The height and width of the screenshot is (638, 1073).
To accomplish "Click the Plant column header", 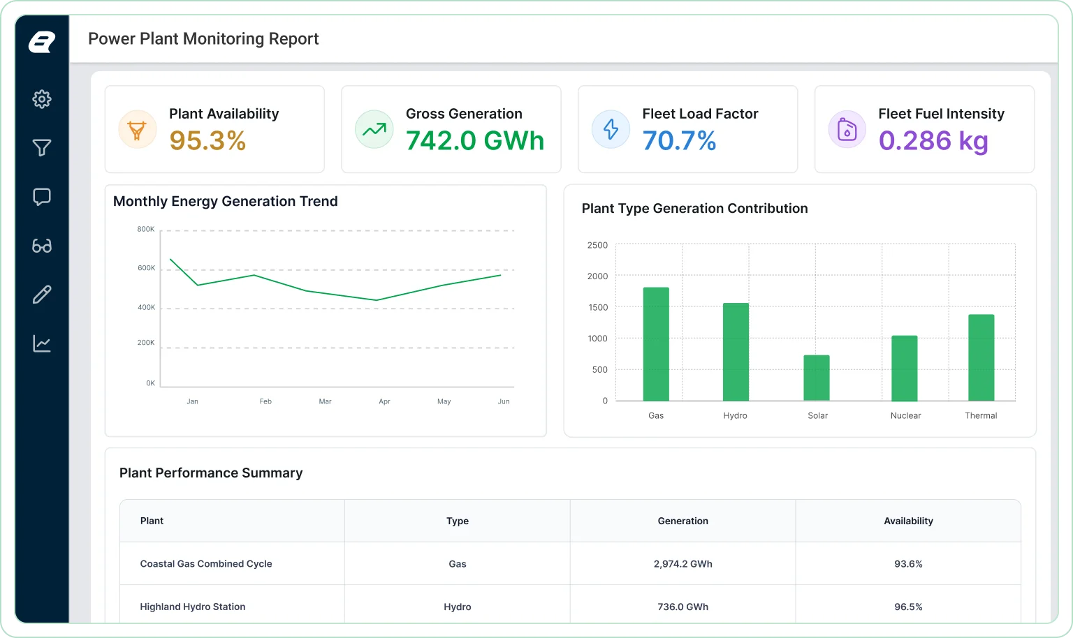I will [232, 521].
